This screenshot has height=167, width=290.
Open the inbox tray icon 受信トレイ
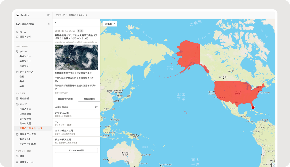[17, 37]
